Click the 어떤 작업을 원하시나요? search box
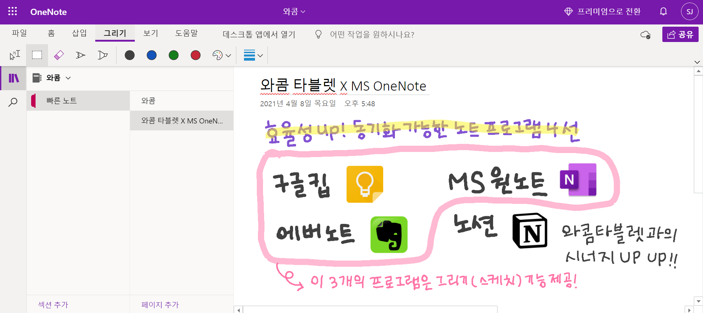This screenshot has width=703, height=313. [x=372, y=34]
